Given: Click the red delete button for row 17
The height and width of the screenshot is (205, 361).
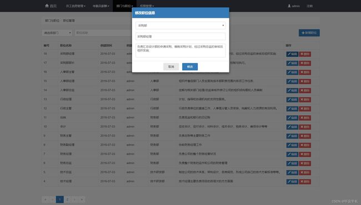Looking at the screenshot, I should pos(305,63).
